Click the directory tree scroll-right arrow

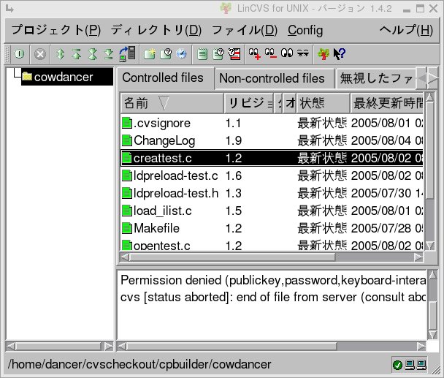coord(109,347)
